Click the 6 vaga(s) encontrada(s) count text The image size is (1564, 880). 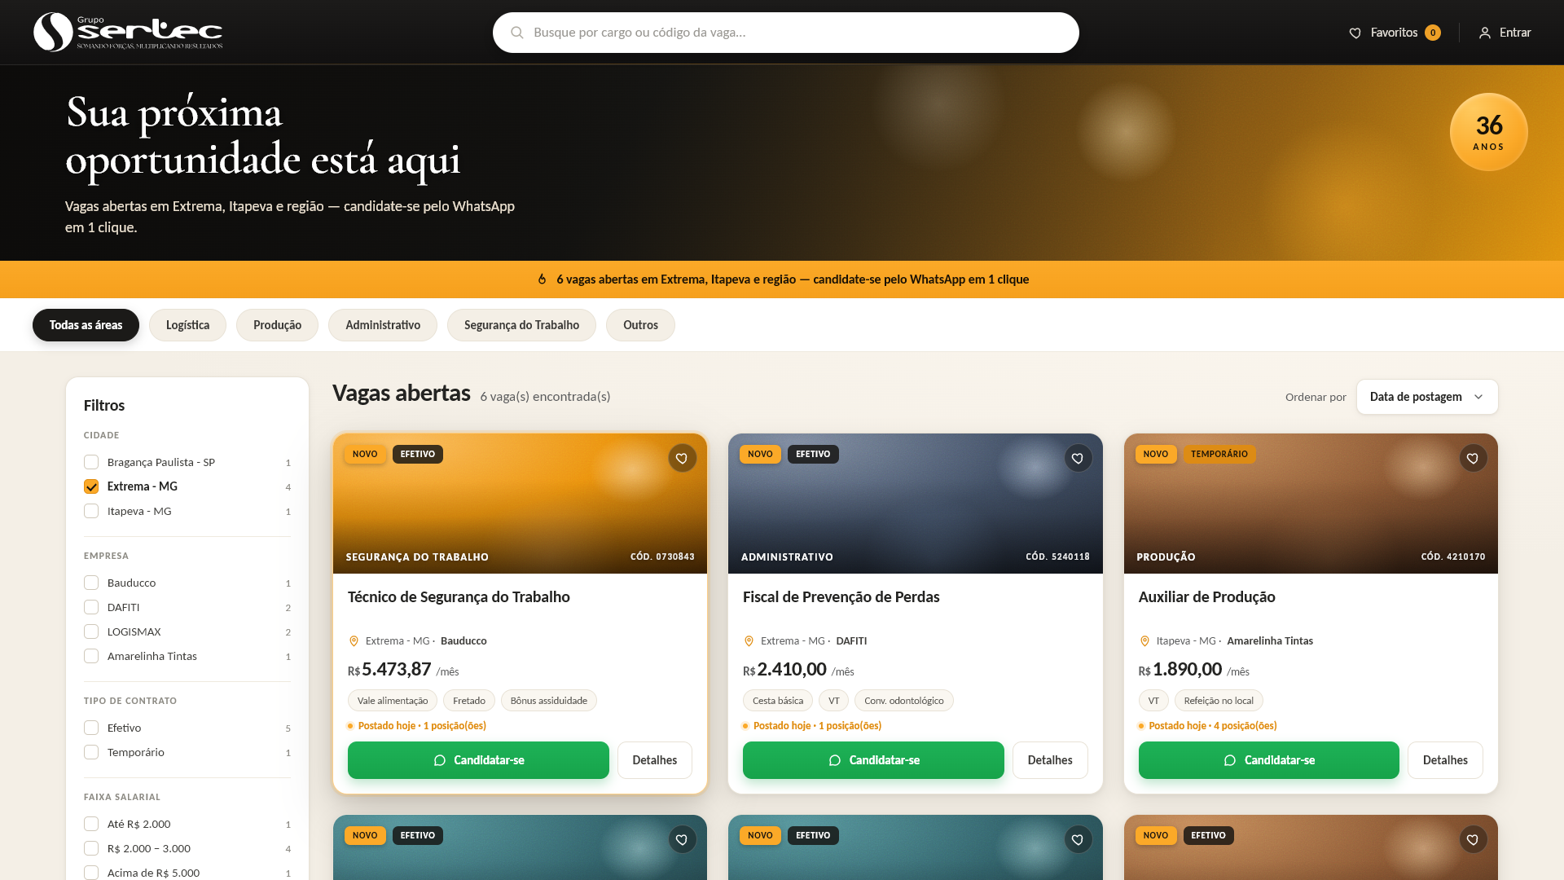coord(545,397)
